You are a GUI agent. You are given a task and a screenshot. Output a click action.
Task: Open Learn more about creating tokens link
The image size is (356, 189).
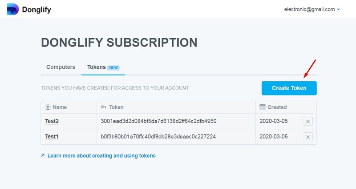click(x=101, y=156)
